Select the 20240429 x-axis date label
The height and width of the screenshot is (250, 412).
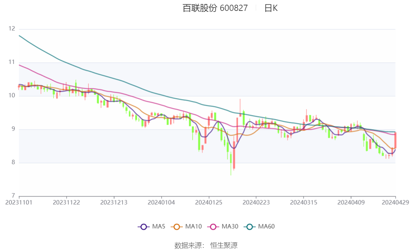395,202
